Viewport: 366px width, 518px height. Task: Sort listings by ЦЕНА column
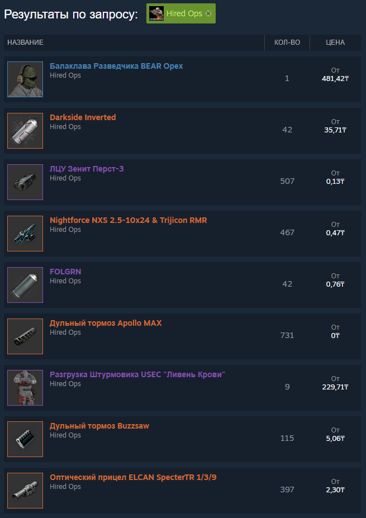click(335, 42)
